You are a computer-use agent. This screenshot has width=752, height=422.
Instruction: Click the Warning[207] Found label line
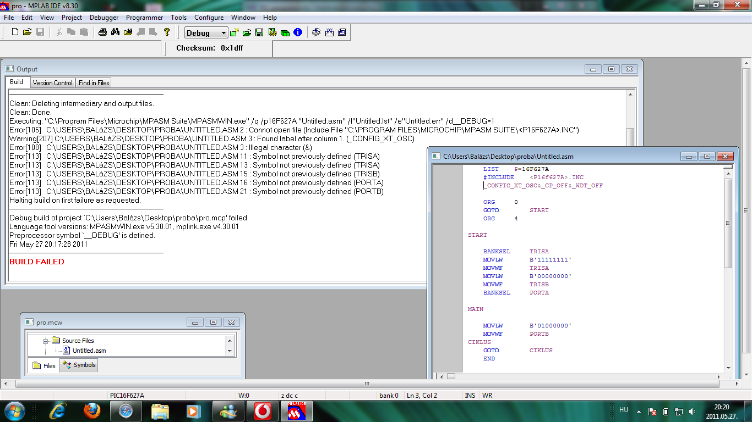(x=211, y=139)
